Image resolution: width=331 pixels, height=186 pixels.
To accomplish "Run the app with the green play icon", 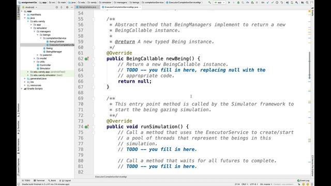I will [x=229, y=3].
